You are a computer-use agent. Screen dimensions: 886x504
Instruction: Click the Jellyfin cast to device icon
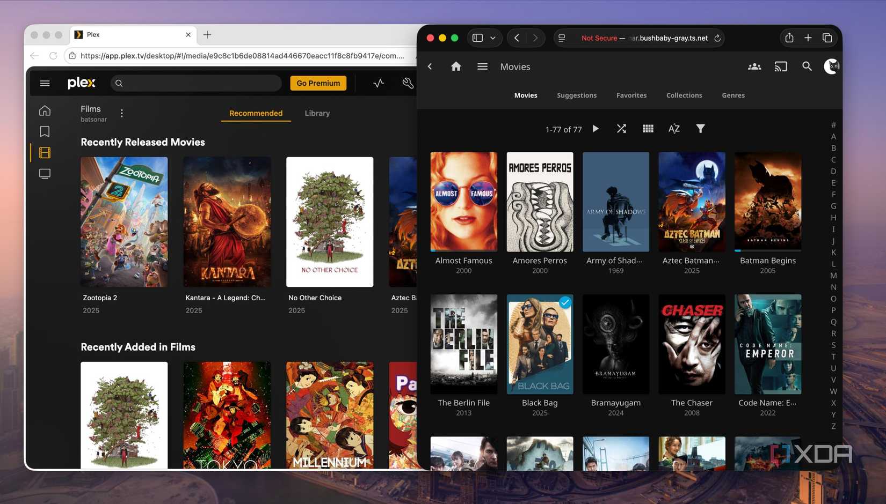[781, 66]
